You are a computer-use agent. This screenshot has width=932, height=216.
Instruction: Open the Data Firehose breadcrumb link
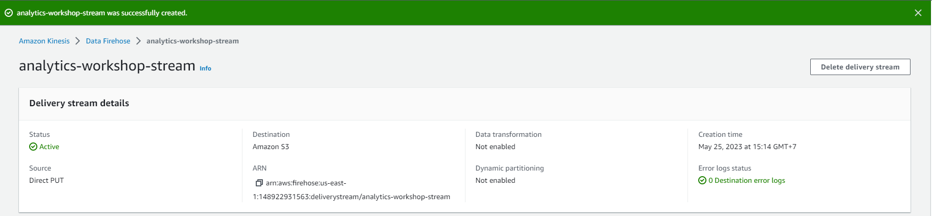point(108,41)
